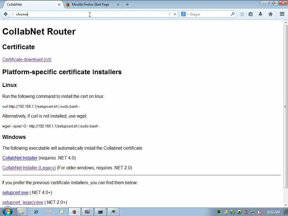Image resolution: width=288 pixels, height=216 pixels.
Task: Go back with the back arrow button
Action: click(6, 14)
